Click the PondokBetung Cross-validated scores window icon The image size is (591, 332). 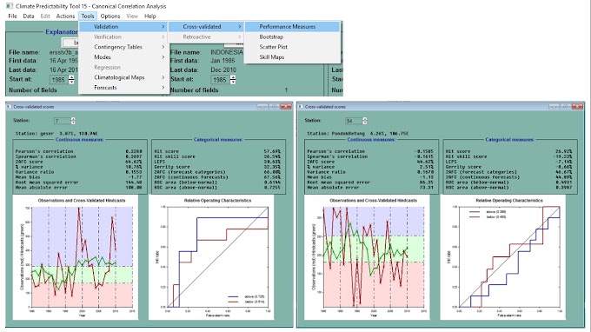coord(301,107)
